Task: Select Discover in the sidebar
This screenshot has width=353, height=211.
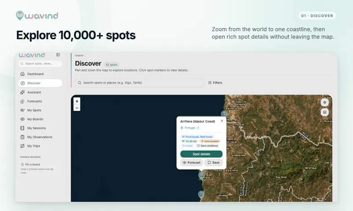Action: click(40, 83)
